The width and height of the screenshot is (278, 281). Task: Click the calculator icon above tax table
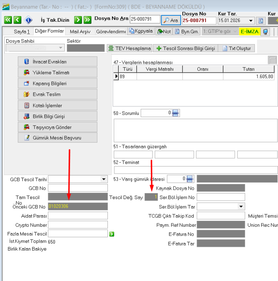tap(272, 60)
